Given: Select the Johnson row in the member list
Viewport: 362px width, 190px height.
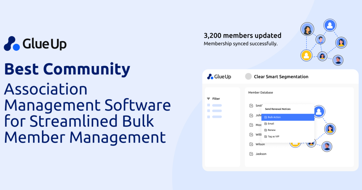Looking at the screenshot, I should tap(258, 115).
